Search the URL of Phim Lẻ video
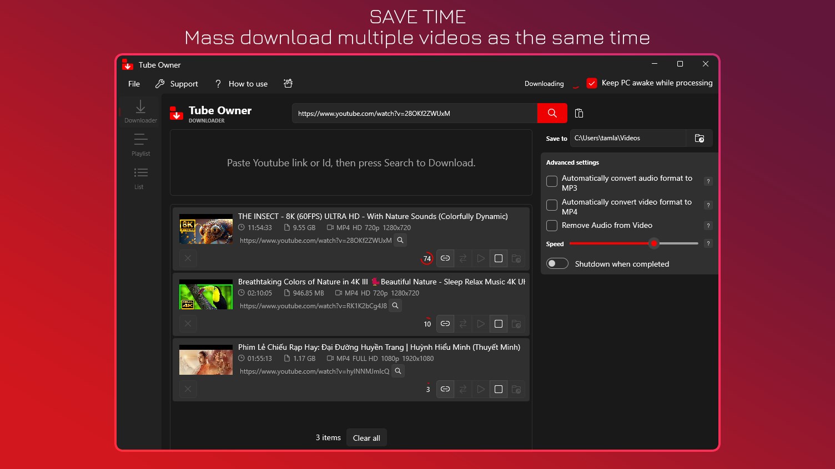Screen dimensions: 835x469 click(398, 371)
